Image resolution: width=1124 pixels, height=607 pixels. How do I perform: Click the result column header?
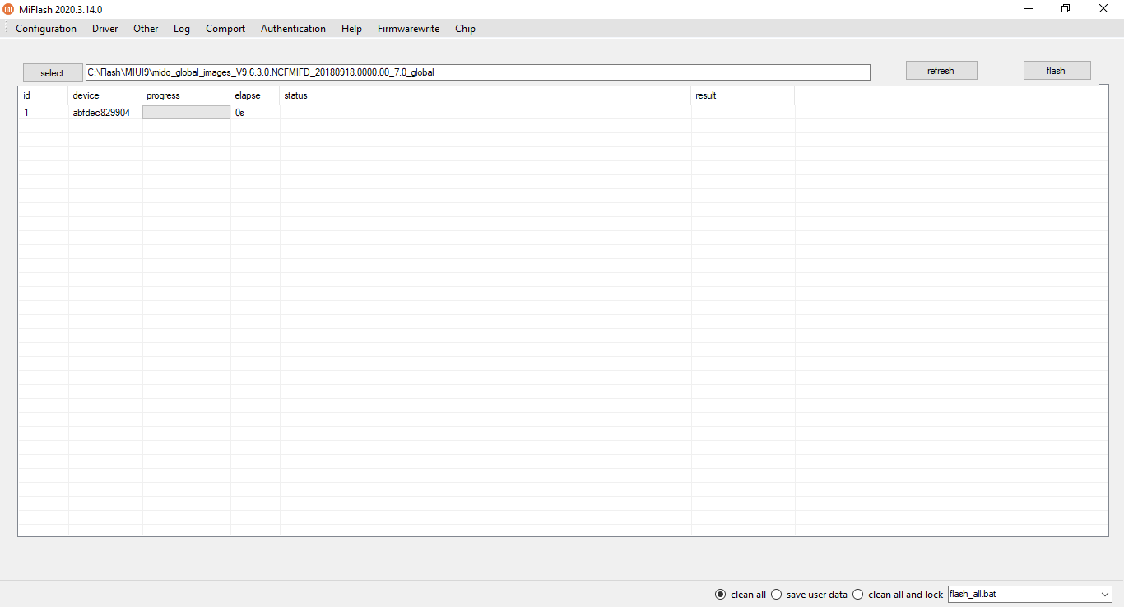[x=743, y=95]
